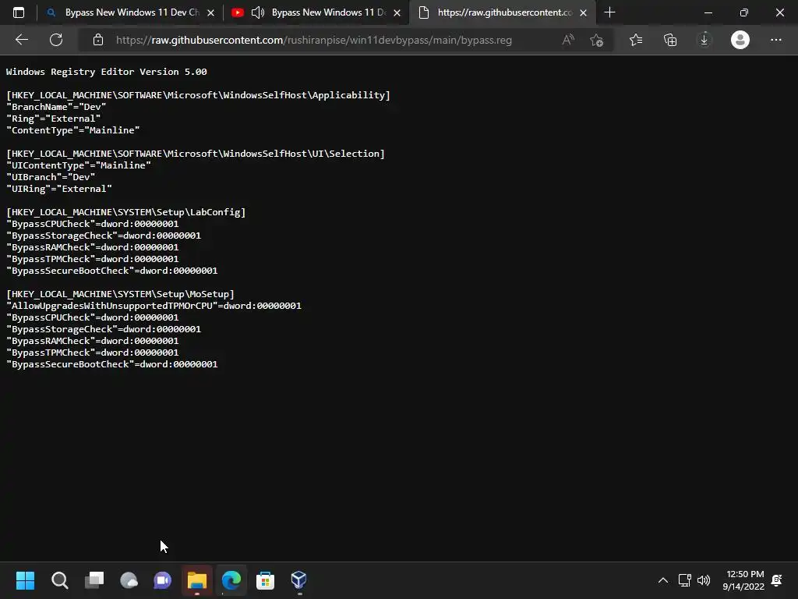Open Microsoft Store from taskbar
Viewport: 798px width, 599px height.
(x=265, y=580)
